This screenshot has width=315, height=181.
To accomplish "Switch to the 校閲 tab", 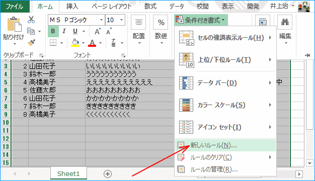I will tap(202, 7).
